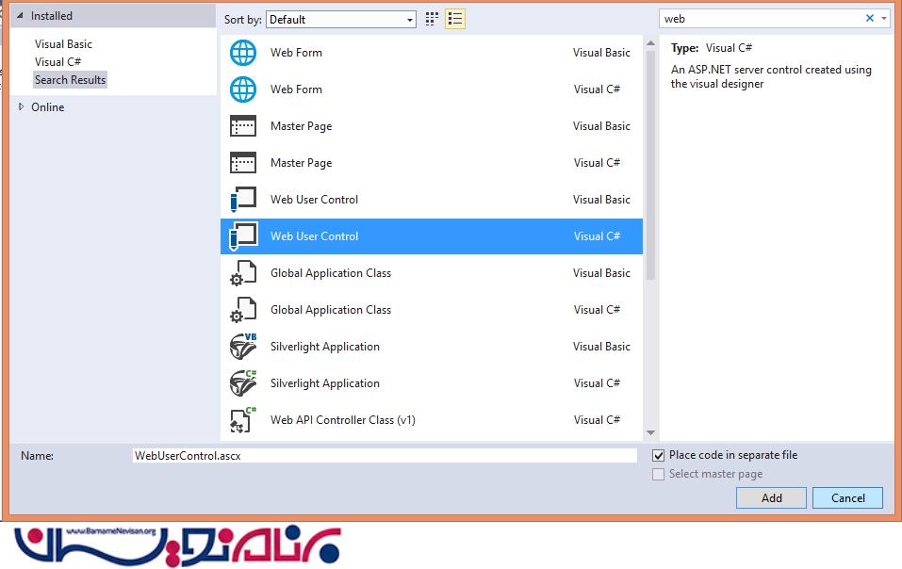Select Web Form labeled Visual C#
Viewport: 902px width, 569px height.
pyautogui.click(x=432, y=89)
